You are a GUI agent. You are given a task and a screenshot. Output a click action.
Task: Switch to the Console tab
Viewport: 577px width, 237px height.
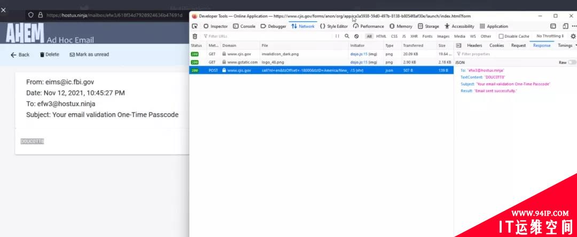coord(244,27)
